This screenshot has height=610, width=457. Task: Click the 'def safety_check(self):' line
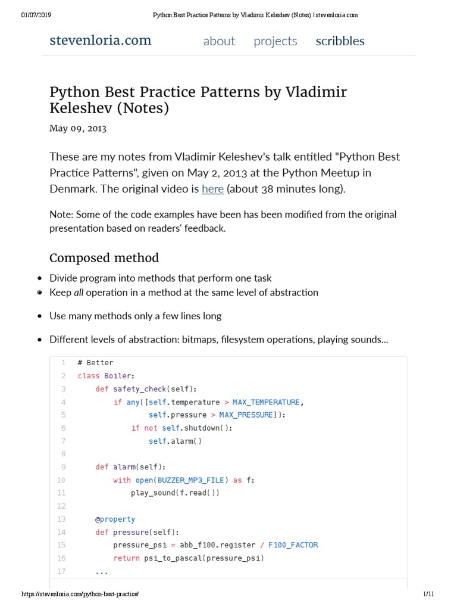click(x=146, y=389)
